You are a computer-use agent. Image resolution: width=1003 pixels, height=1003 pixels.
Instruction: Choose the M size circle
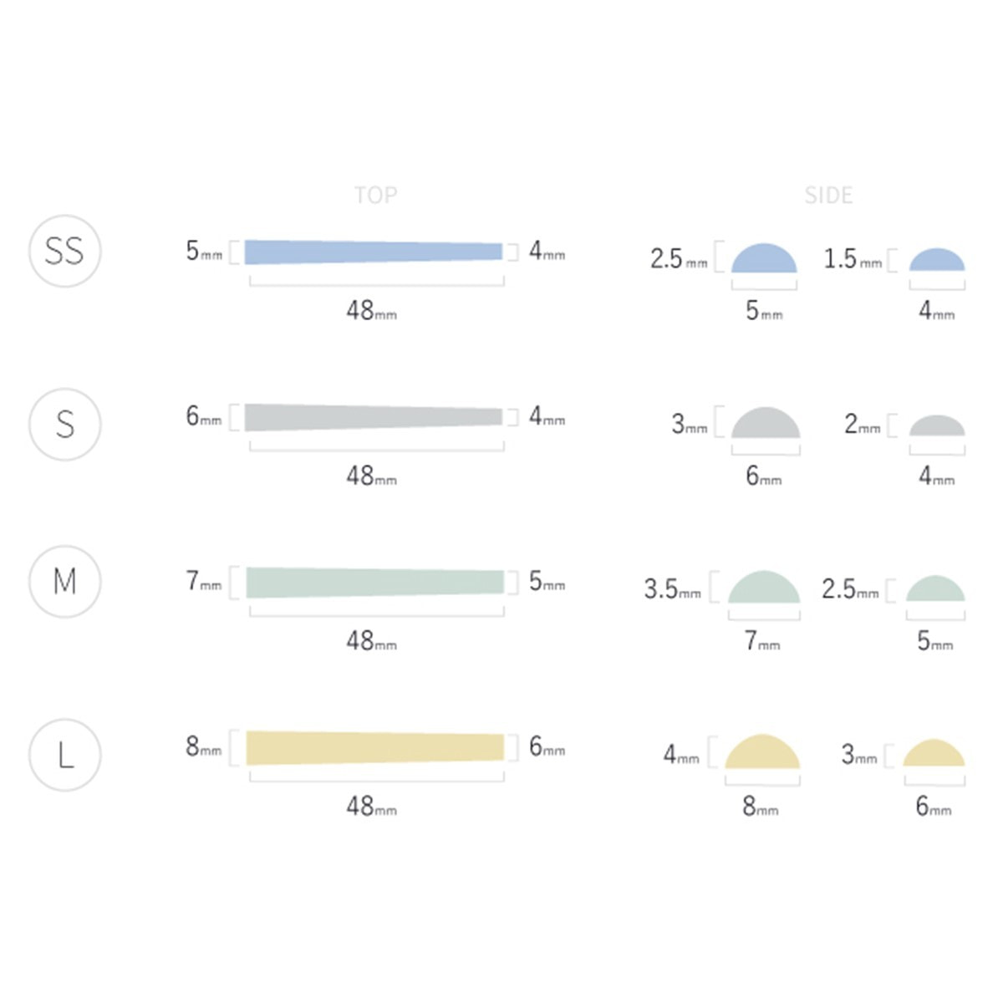tap(65, 581)
